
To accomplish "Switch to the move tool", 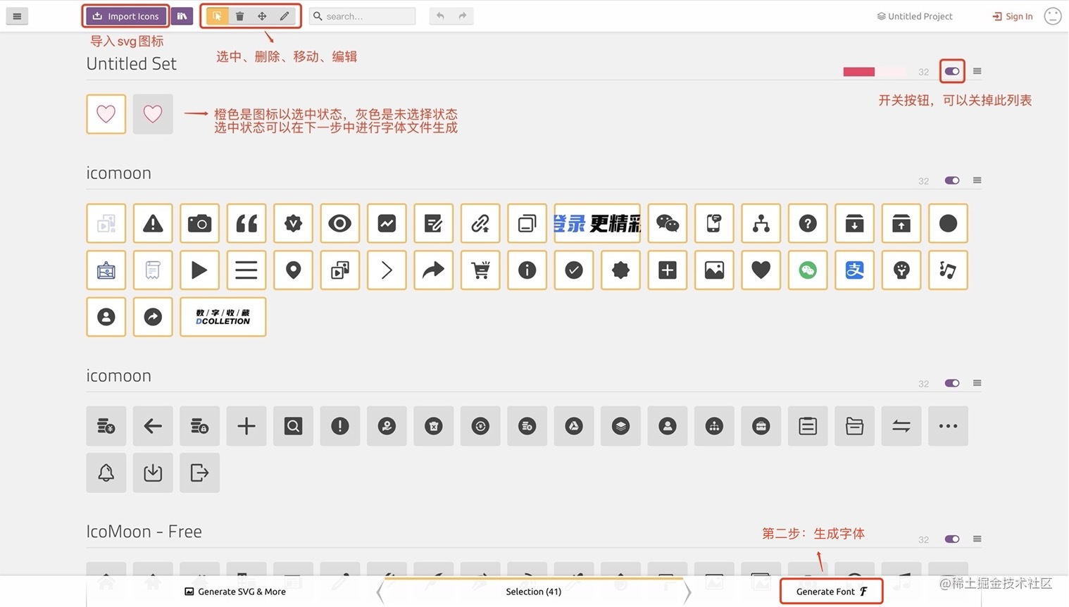I will coord(261,15).
